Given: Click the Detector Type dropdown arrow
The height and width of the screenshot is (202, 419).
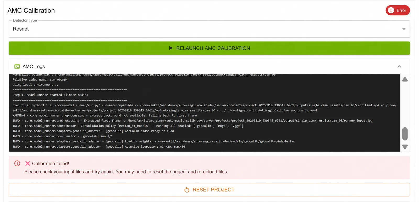Looking at the screenshot, I should click(x=404, y=29).
